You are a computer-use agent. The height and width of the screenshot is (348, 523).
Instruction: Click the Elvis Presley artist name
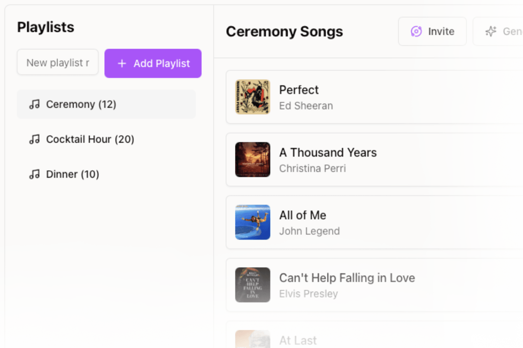(308, 294)
